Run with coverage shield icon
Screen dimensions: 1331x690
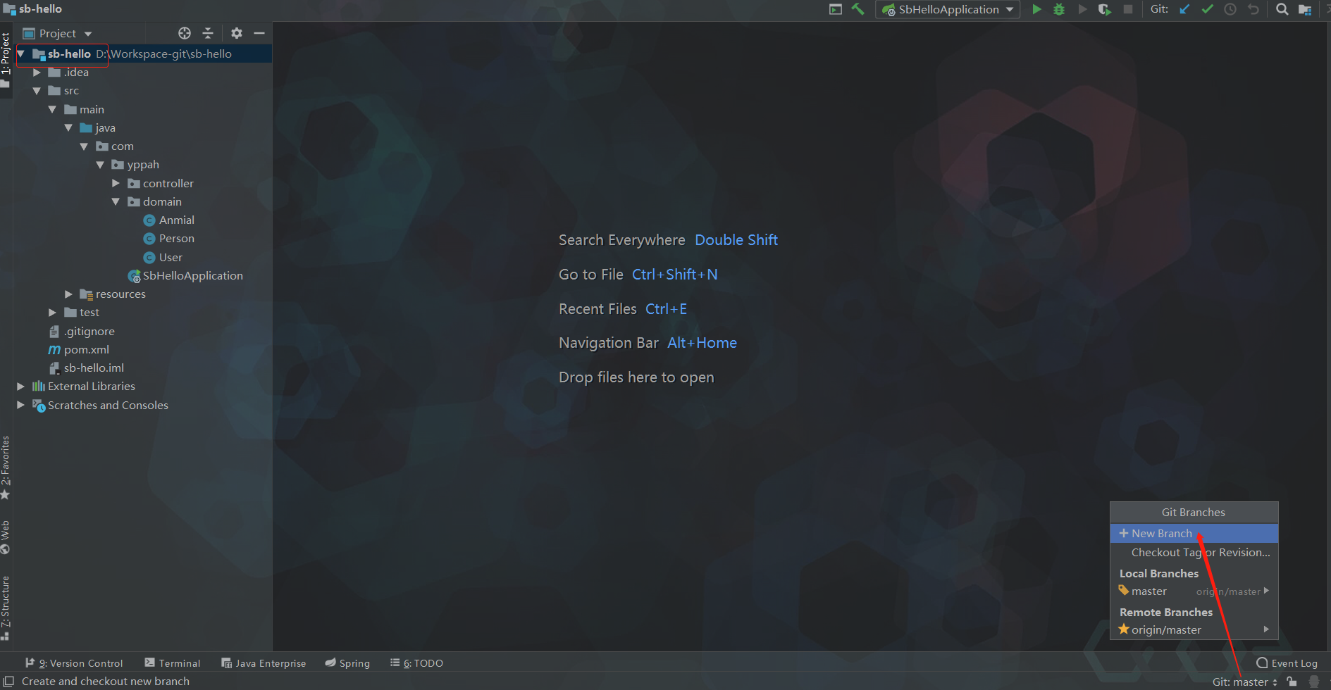tap(1105, 10)
